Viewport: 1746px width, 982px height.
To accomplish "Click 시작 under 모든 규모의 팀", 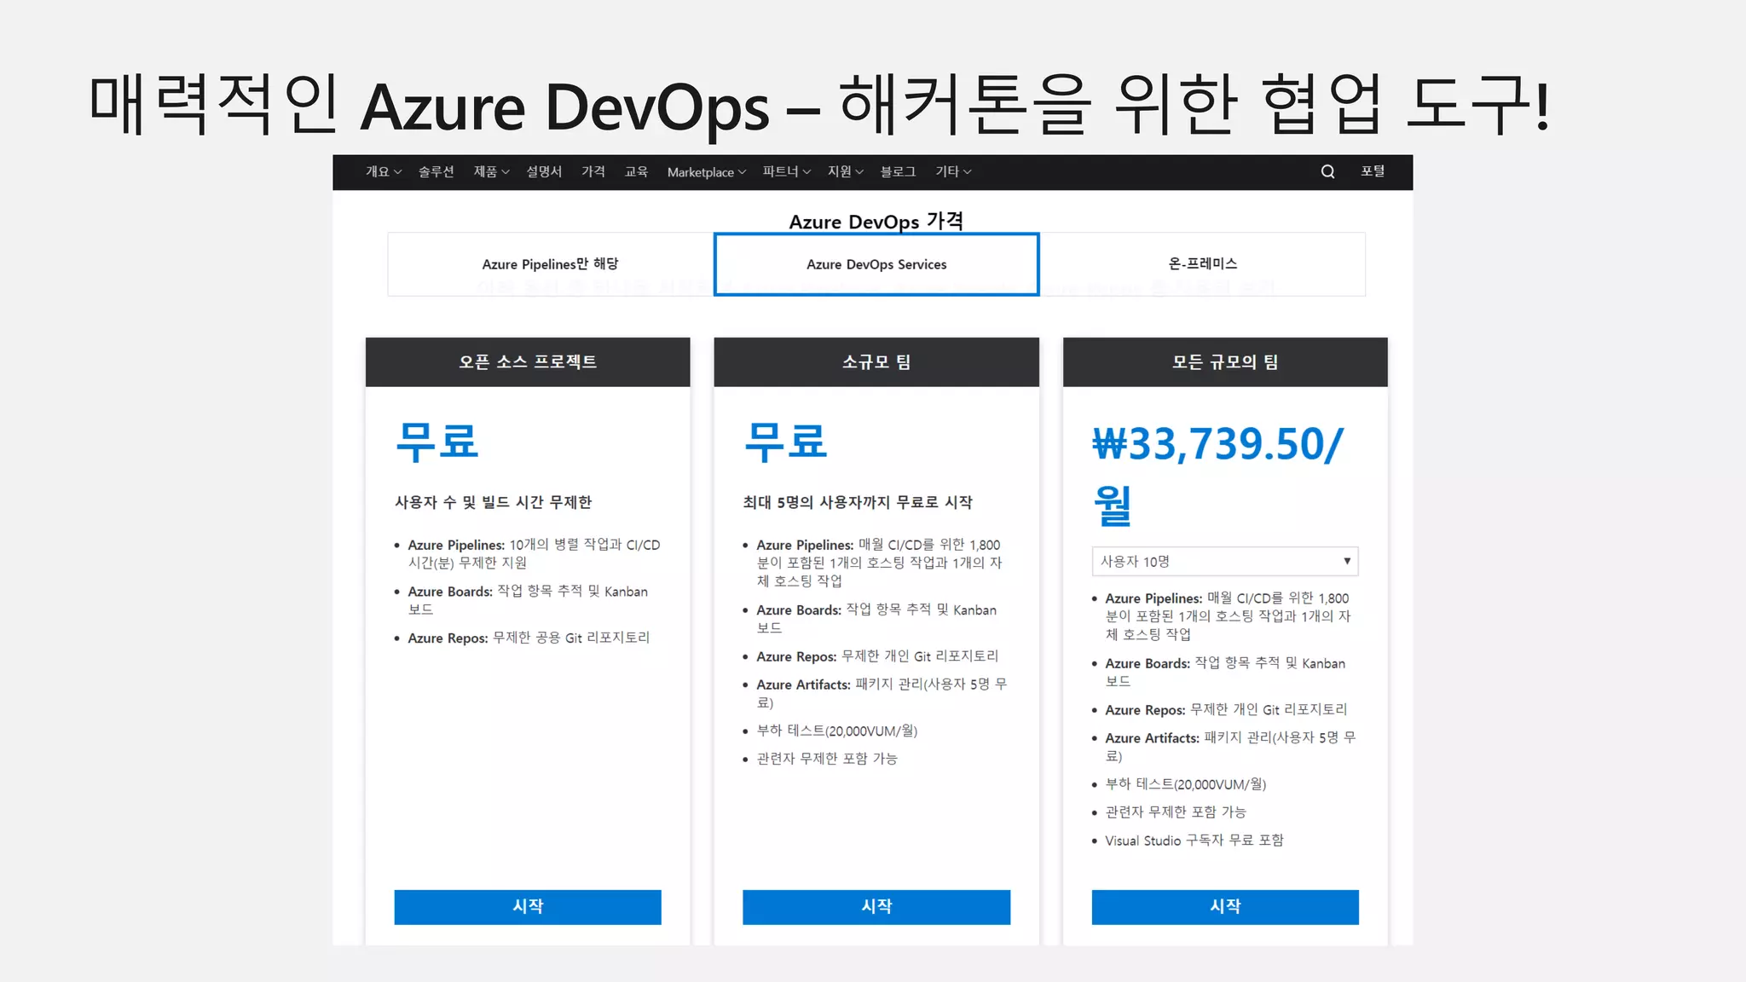I will [1225, 906].
